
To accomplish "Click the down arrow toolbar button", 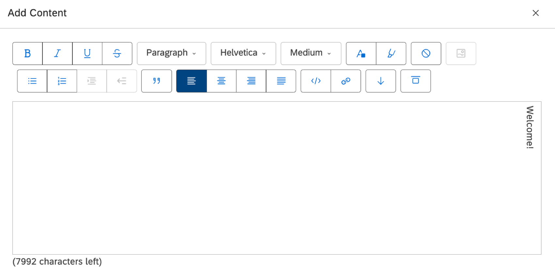I will [381, 81].
